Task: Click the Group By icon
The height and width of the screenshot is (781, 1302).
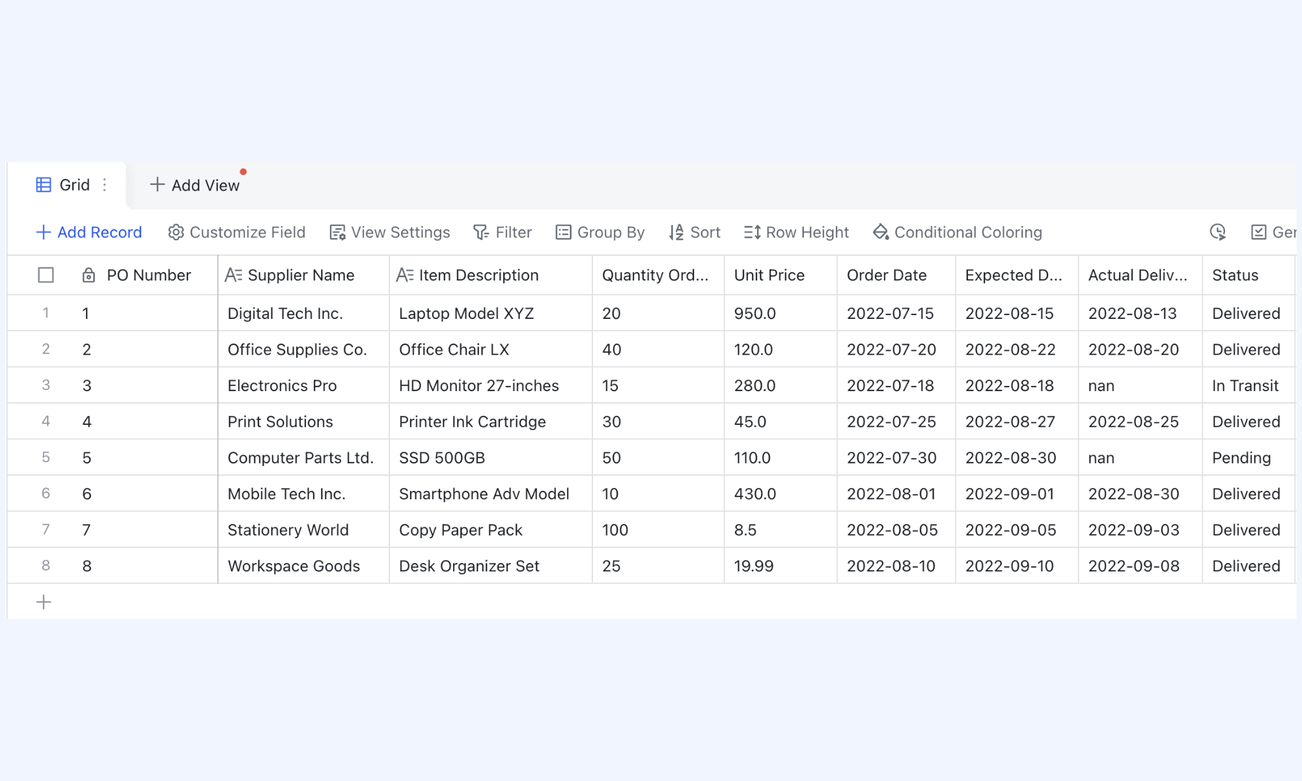Action: 563,232
